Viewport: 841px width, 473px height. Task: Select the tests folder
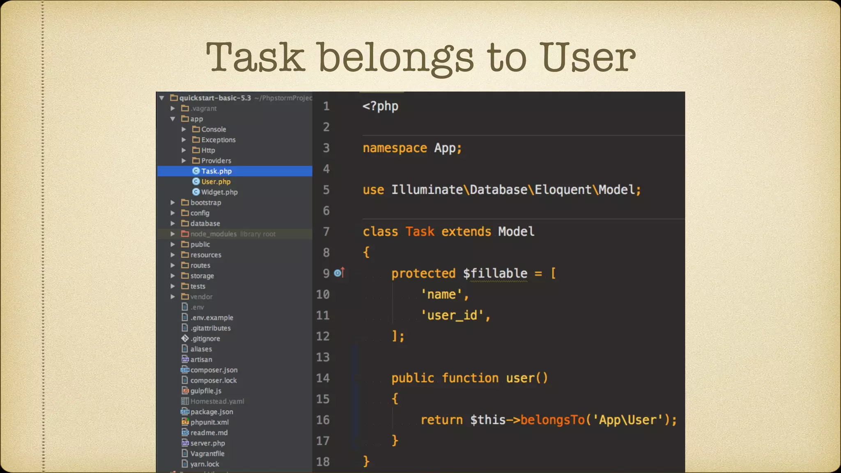pos(198,286)
